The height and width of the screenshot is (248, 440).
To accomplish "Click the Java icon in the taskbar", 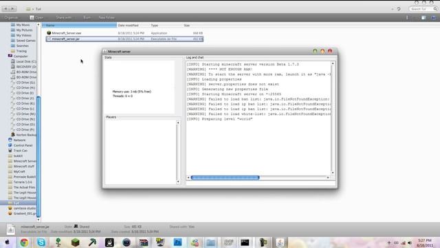I will click(280, 242).
